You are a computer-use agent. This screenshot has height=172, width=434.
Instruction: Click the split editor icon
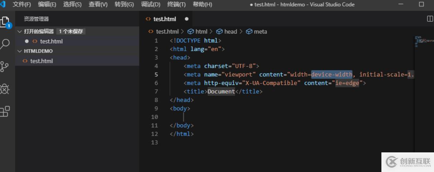pyautogui.click(x=430, y=19)
